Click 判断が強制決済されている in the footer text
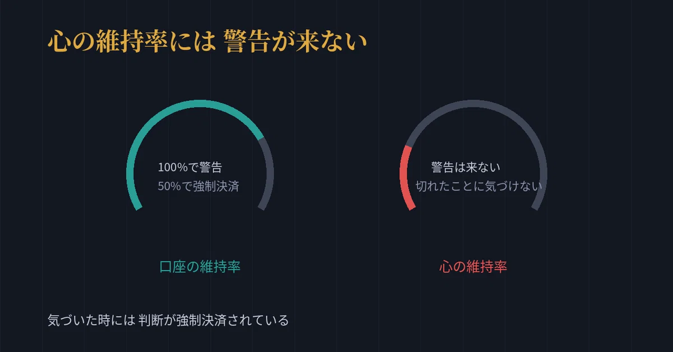The width and height of the screenshot is (673, 352). [214, 321]
